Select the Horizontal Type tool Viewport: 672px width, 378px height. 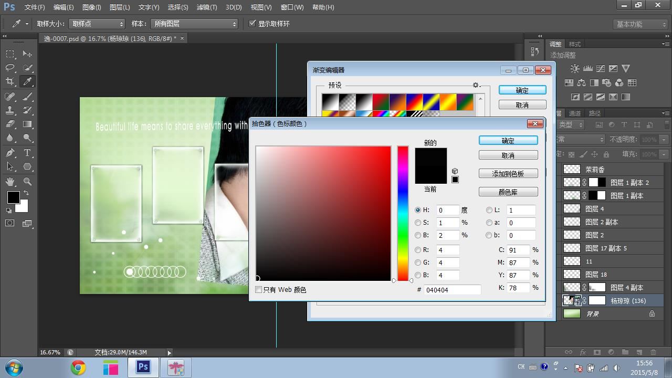[x=27, y=153]
